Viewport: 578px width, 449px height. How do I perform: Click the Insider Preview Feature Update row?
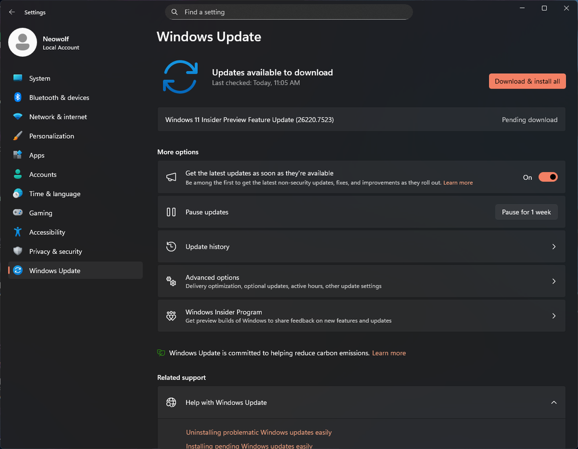(361, 119)
